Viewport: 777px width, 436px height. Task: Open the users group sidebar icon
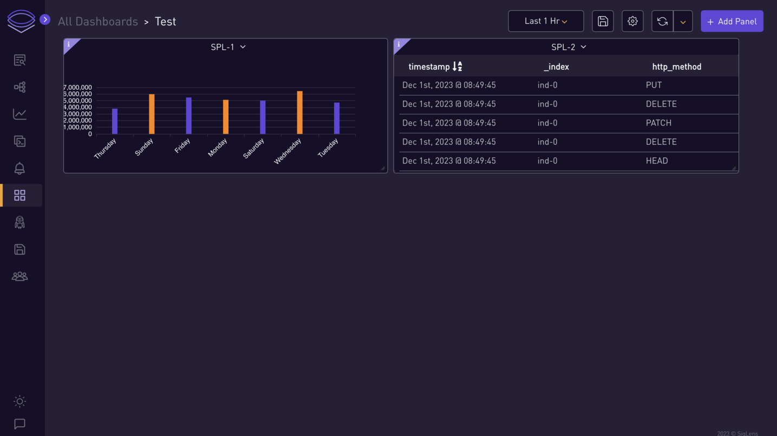pos(19,276)
